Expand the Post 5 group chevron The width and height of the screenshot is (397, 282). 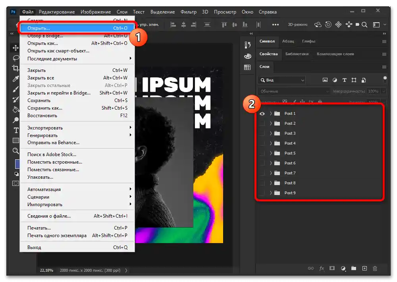coord(271,153)
